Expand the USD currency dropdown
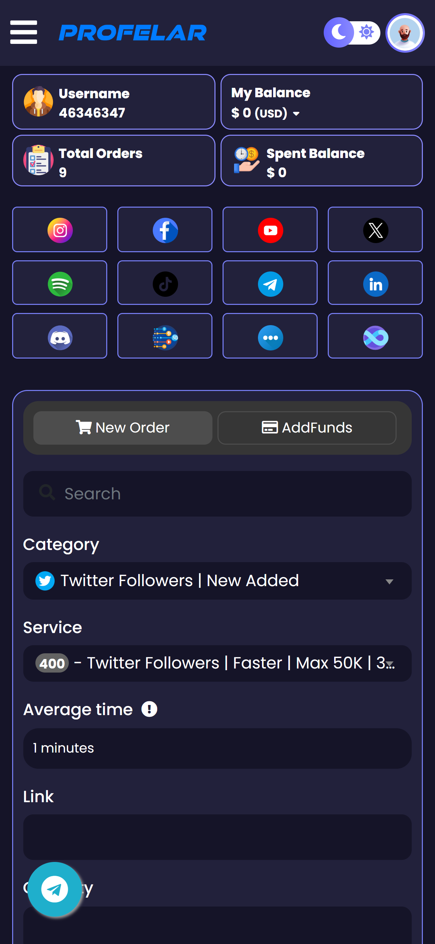The width and height of the screenshot is (435, 944). (x=296, y=113)
